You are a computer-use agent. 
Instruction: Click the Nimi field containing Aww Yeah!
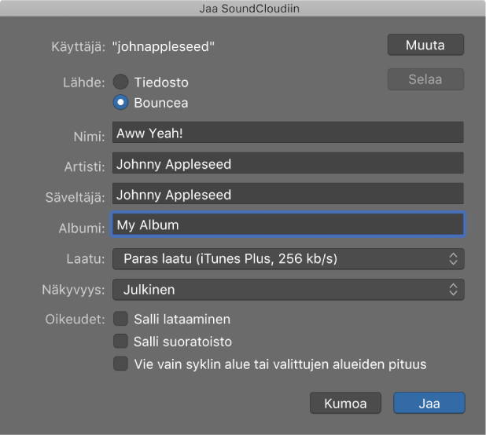(288, 133)
